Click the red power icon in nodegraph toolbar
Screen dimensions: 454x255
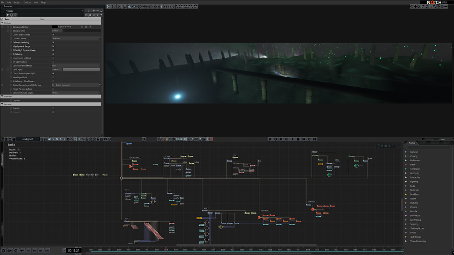pos(211,139)
